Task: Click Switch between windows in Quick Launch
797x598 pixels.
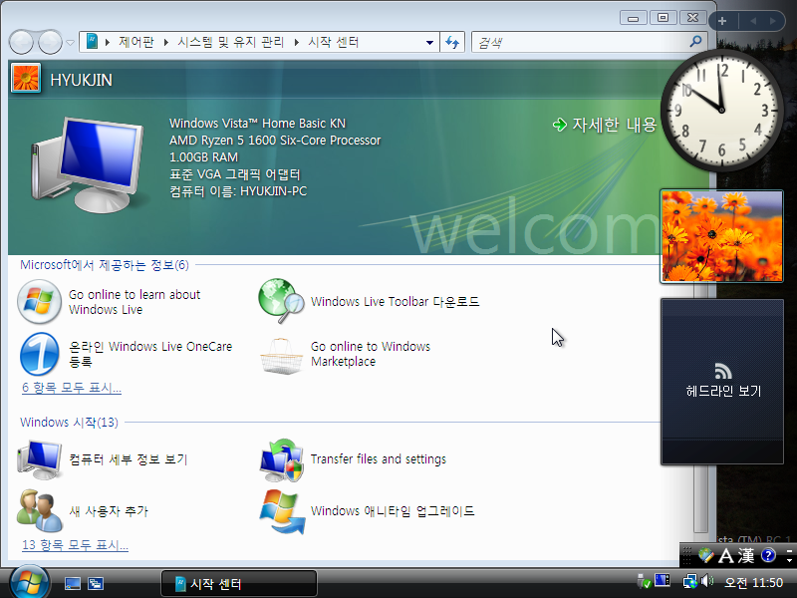Action: click(x=95, y=583)
